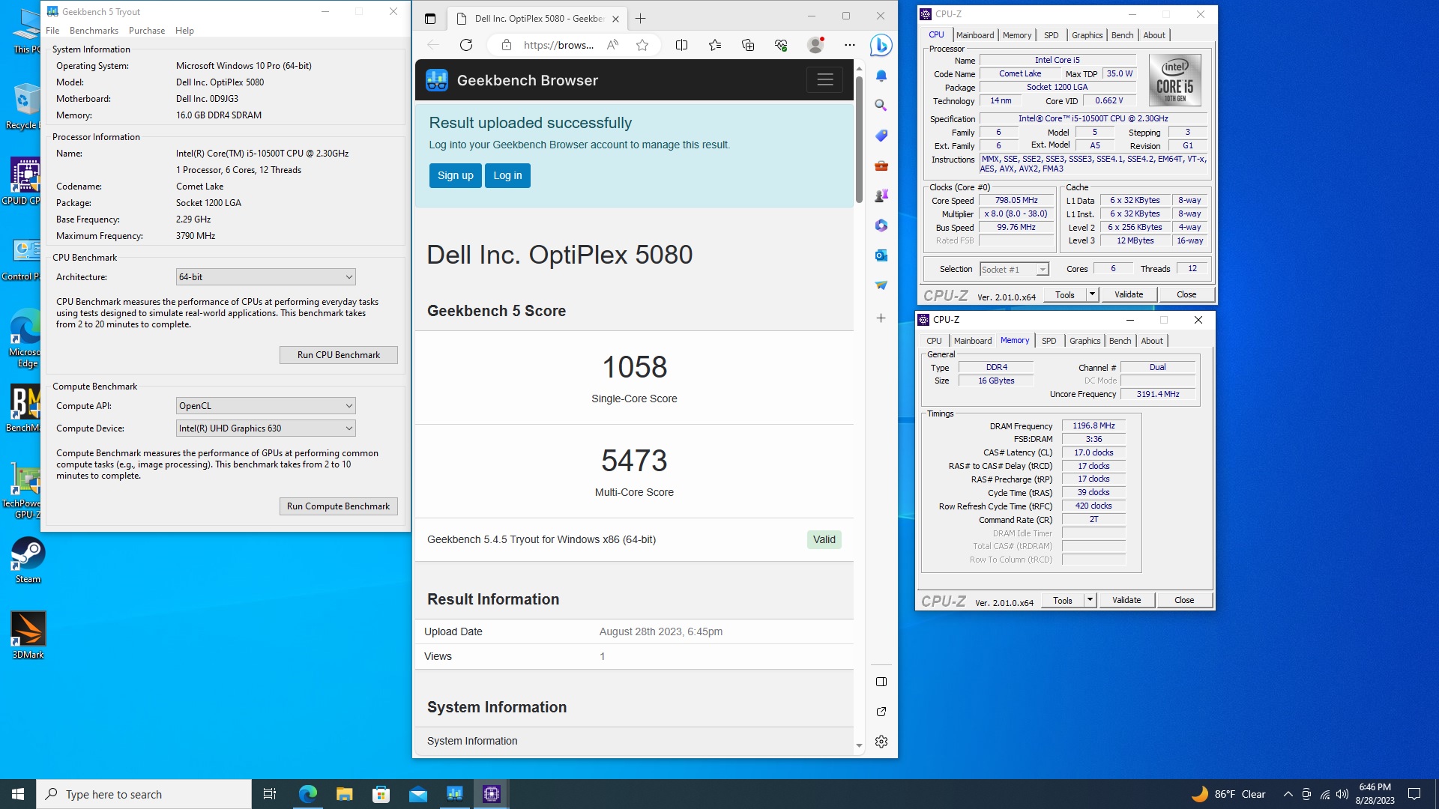
Task: Click the Sign up button
Action: (456, 175)
